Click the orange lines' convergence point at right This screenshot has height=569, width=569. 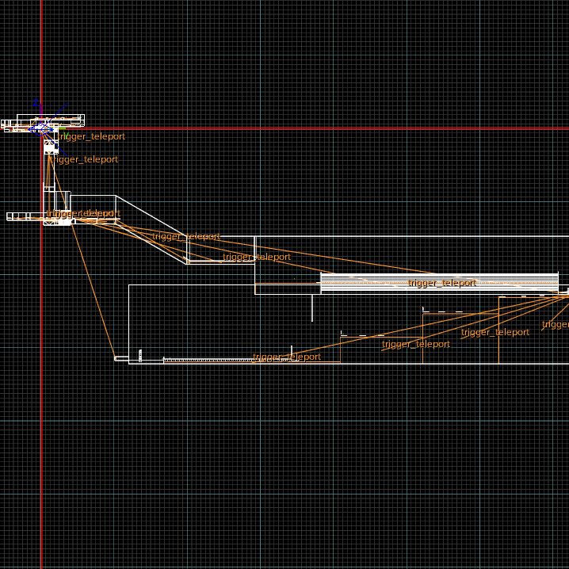[x=565, y=293]
